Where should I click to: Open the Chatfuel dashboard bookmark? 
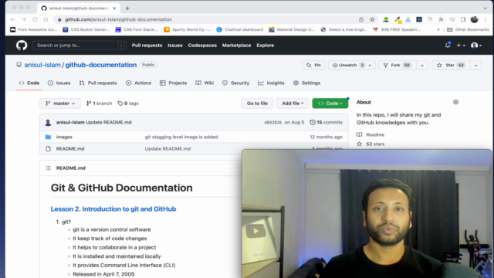click(240, 29)
